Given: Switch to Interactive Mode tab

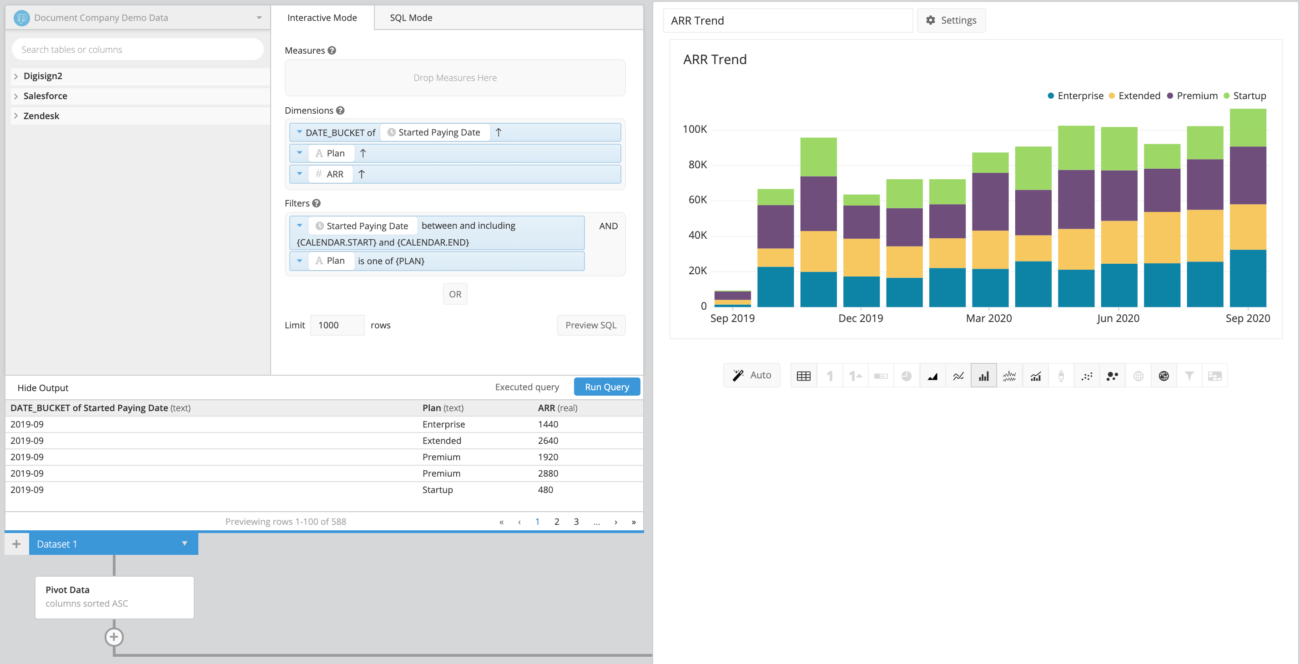Looking at the screenshot, I should point(322,18).
